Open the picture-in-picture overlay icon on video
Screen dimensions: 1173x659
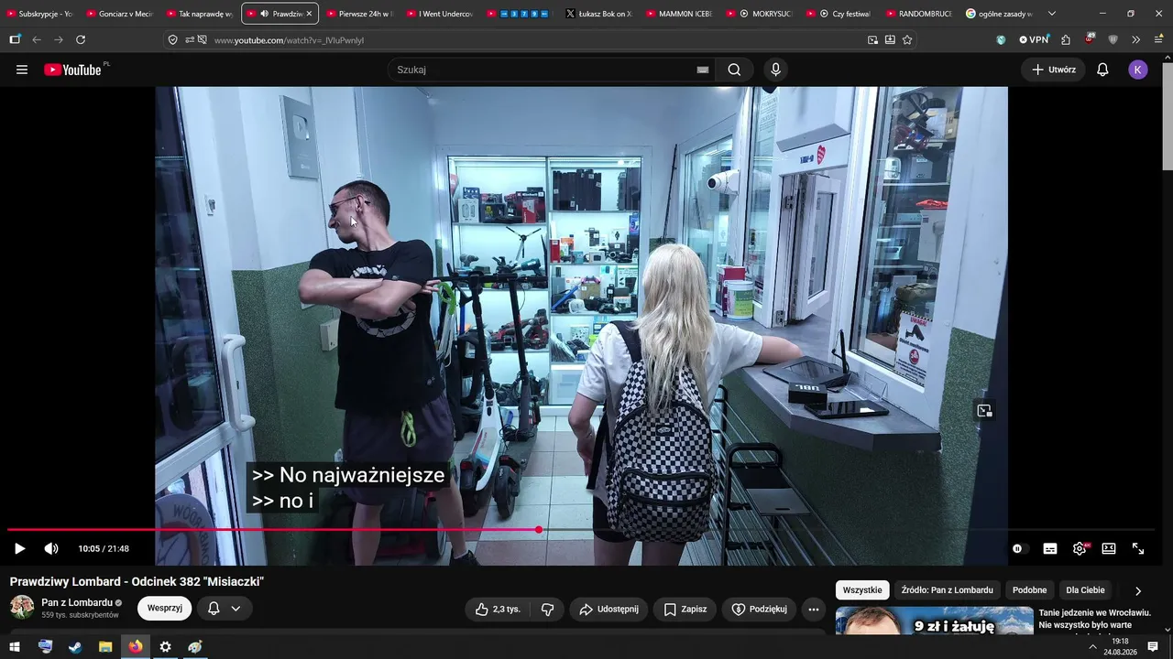[x=984, y=411]
